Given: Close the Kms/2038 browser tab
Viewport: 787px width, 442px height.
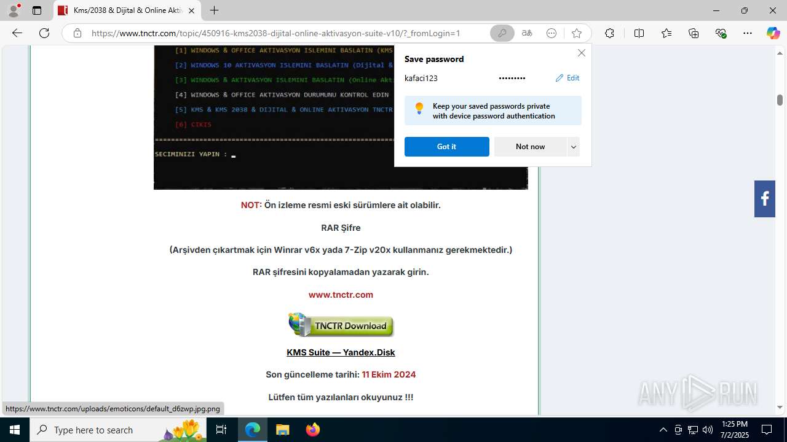Looking at the screenshot, I should 191,10.
